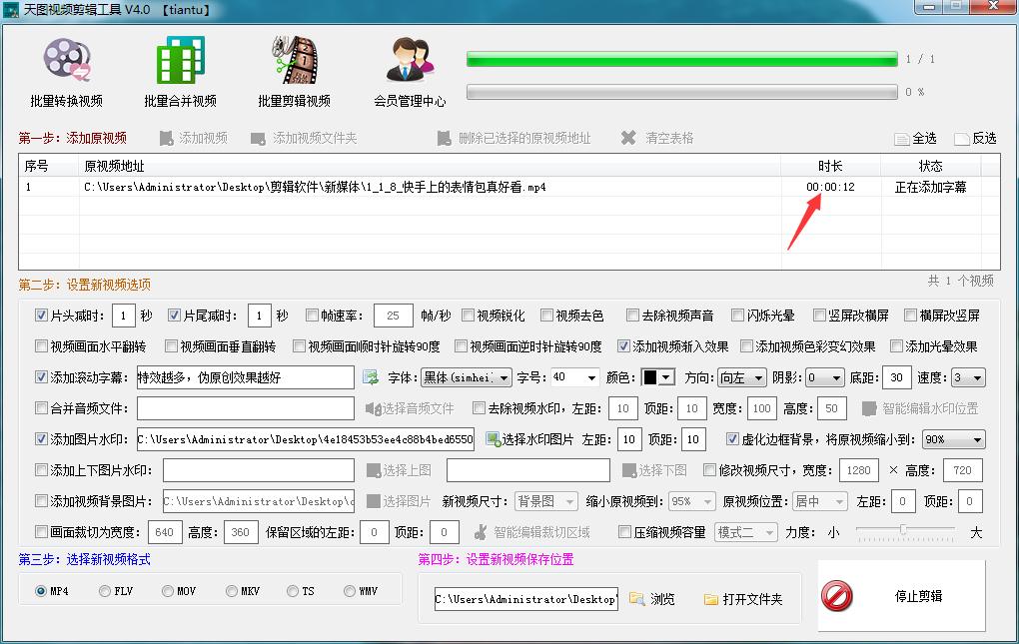Viewport: 1019px width, 644px height.
Task: Click the save location path field
Action: click(526, 598)
